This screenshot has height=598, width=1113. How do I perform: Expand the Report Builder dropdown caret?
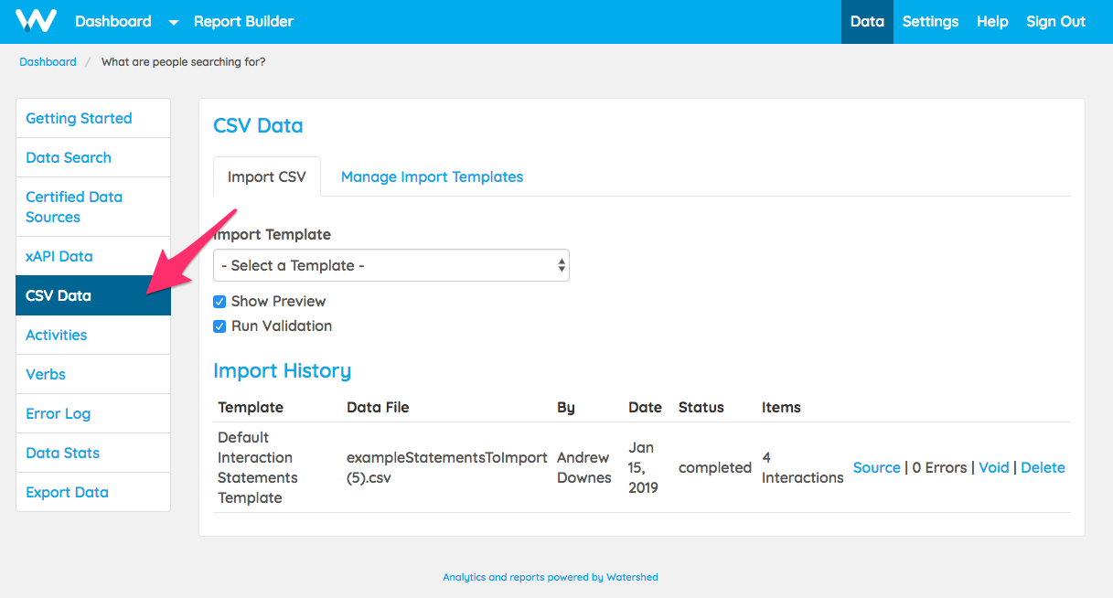(175, 22)
